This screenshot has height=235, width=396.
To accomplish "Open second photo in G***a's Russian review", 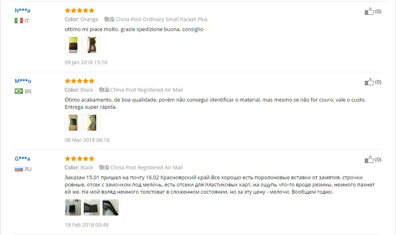I will [92, 208].
